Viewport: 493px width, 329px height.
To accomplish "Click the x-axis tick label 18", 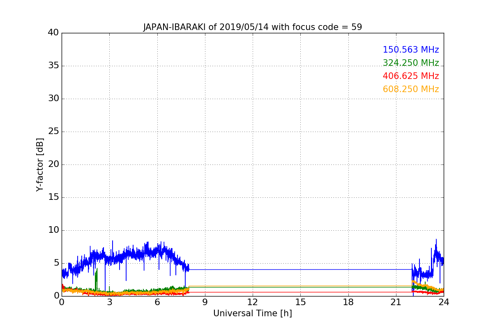I will 348,302.
